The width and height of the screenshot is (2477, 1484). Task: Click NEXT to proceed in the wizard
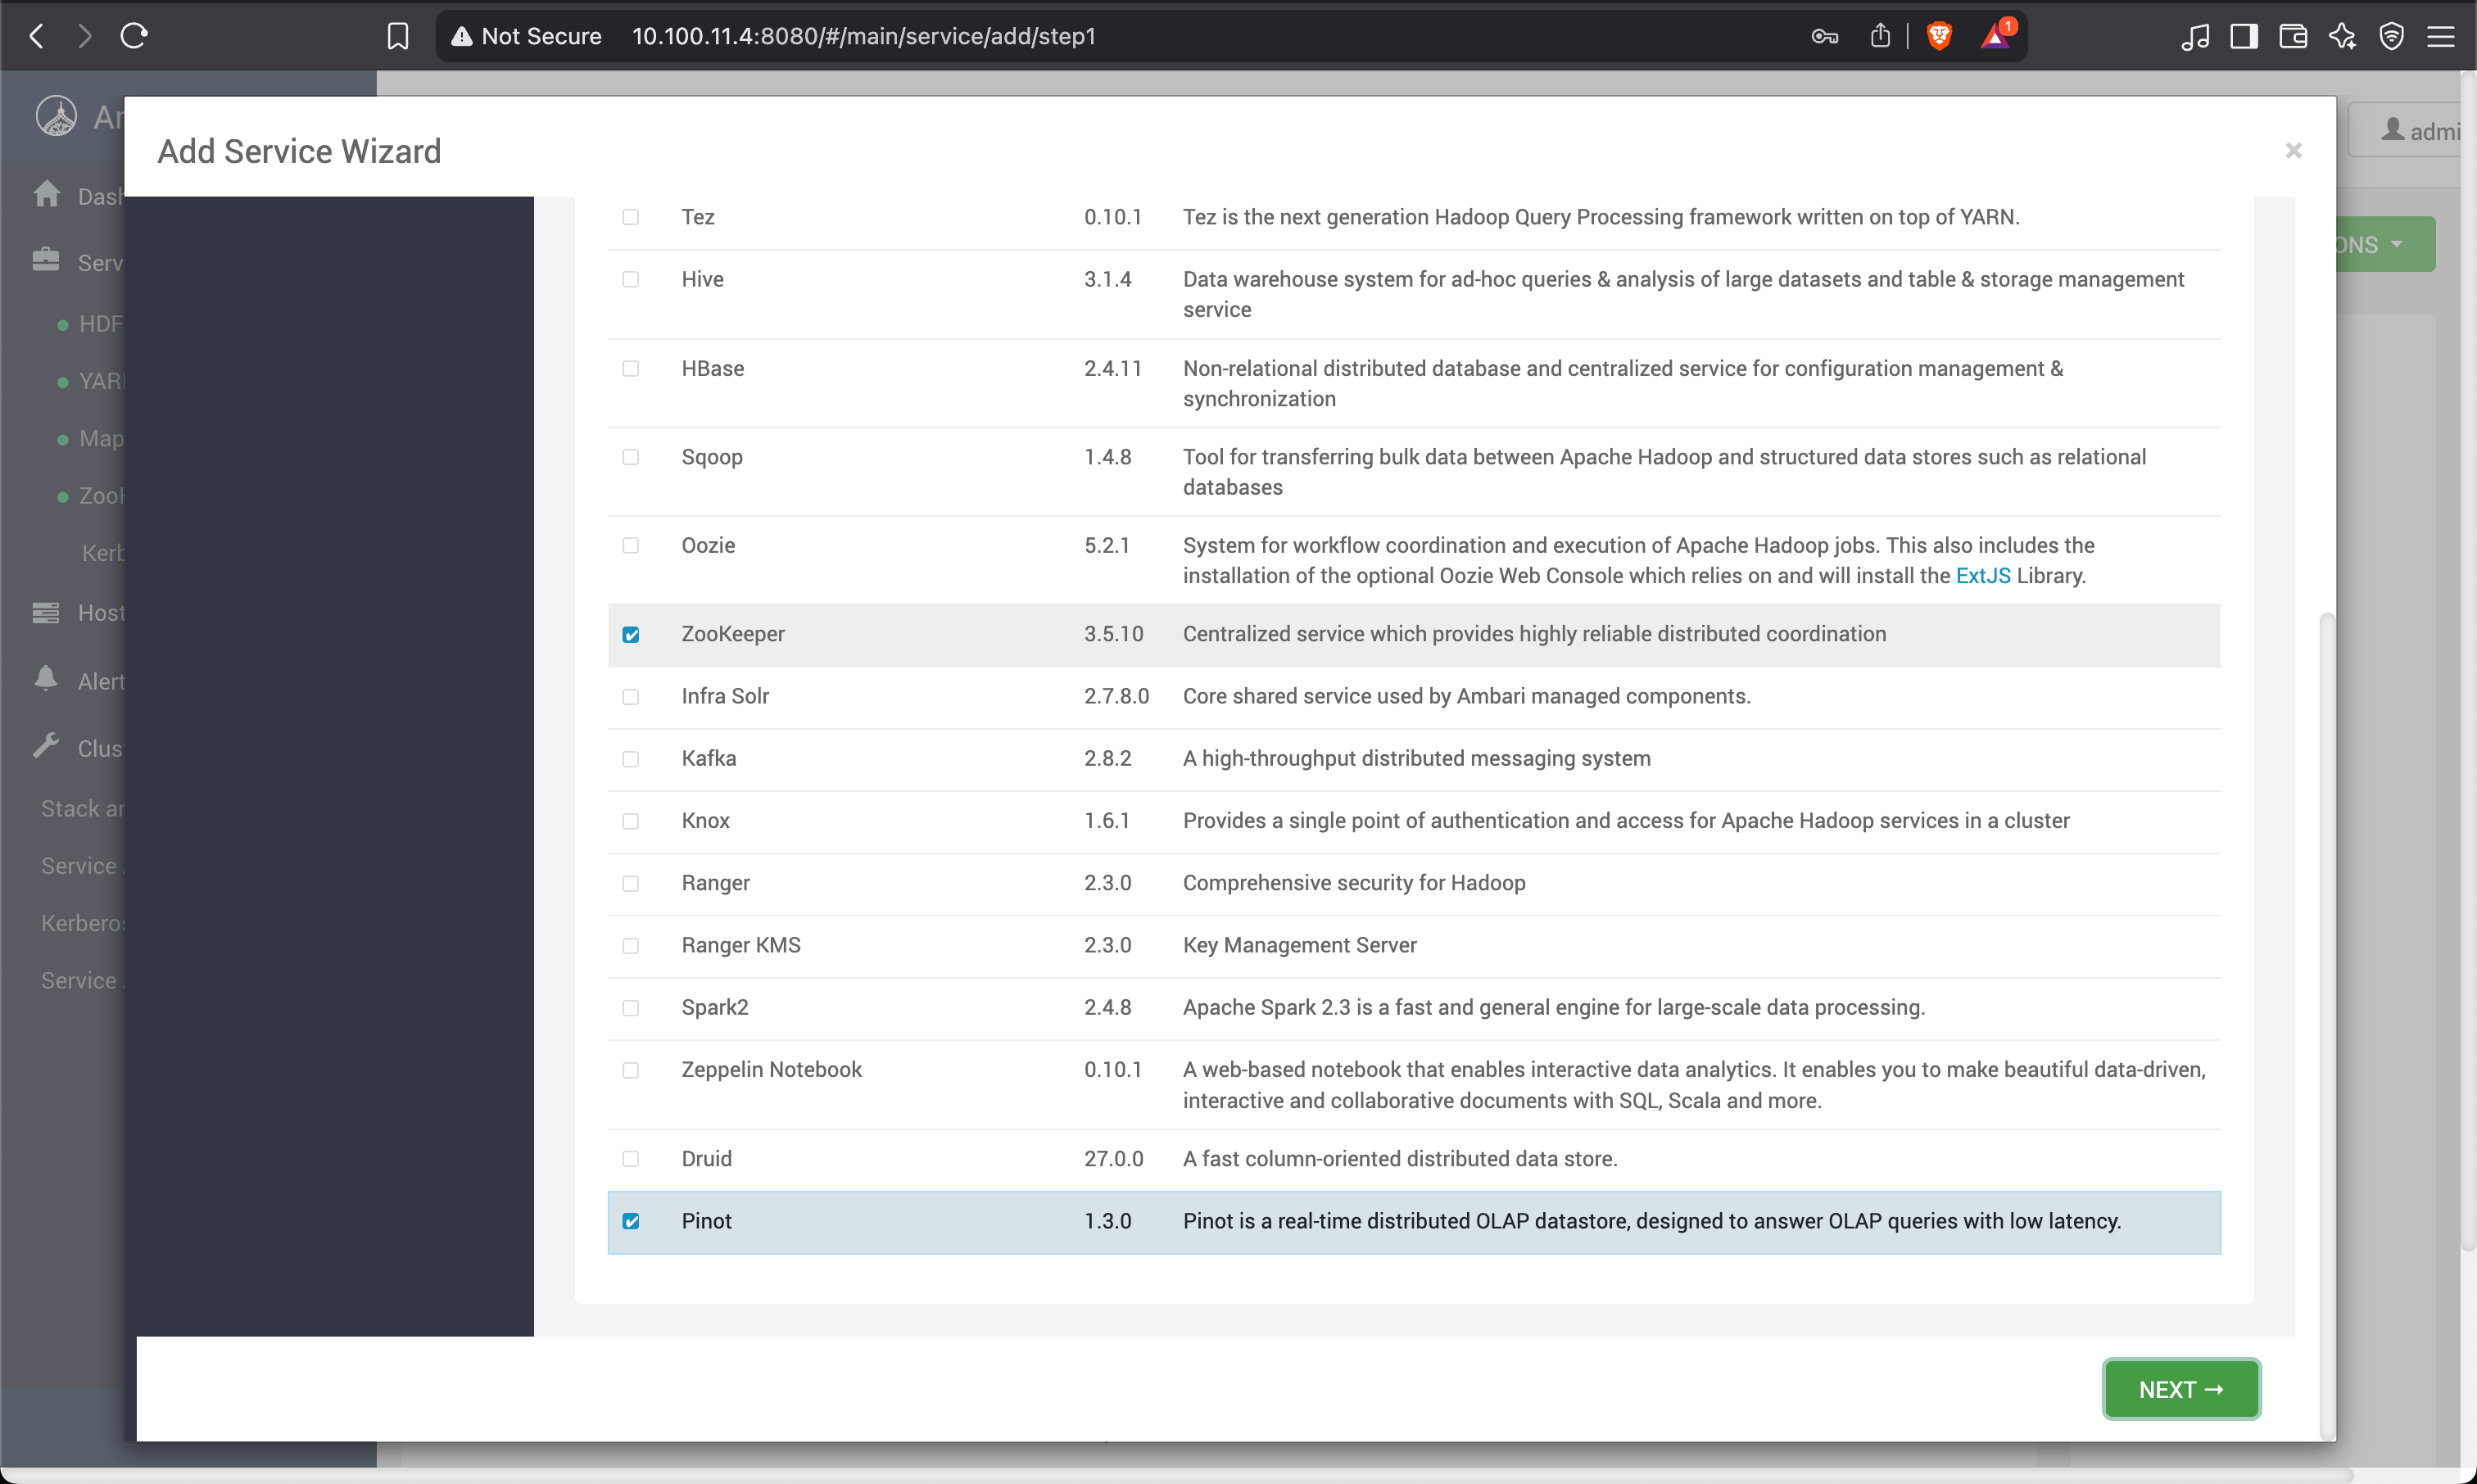2181,1389
